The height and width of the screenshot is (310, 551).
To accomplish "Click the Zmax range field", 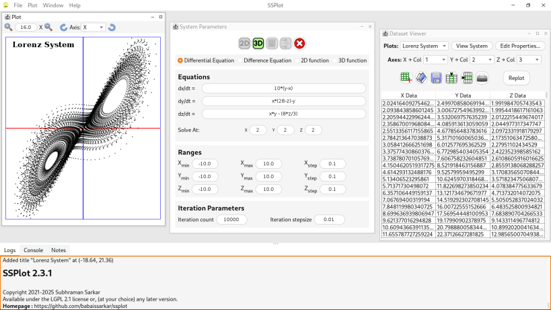I will tap(268, 189).
